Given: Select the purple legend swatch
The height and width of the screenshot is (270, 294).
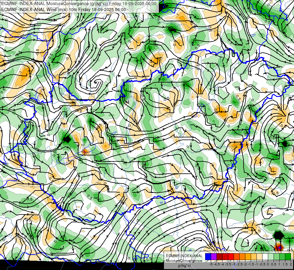Looking at the screenshot, I should tap(214, 257).
